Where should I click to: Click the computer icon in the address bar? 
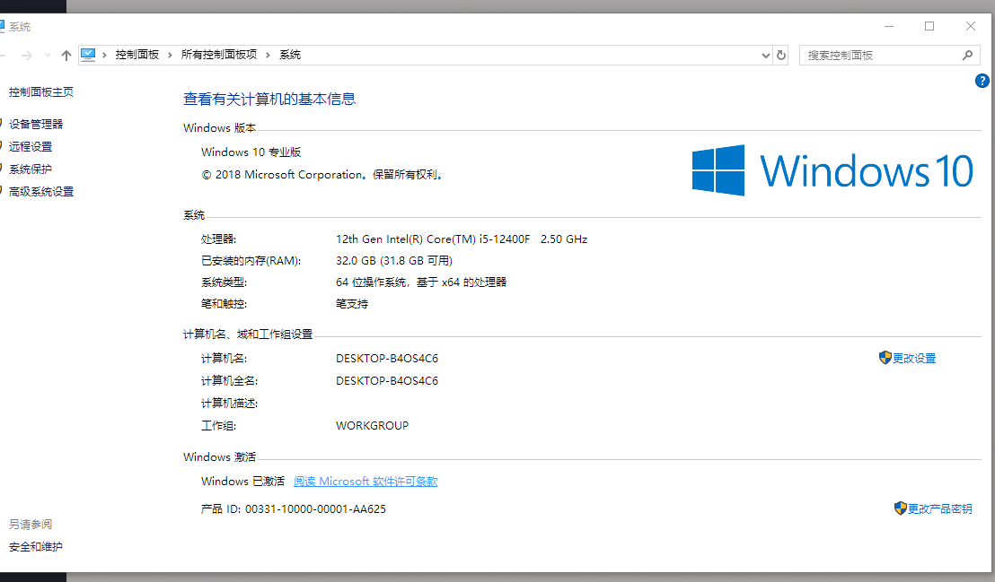point(88,55)
